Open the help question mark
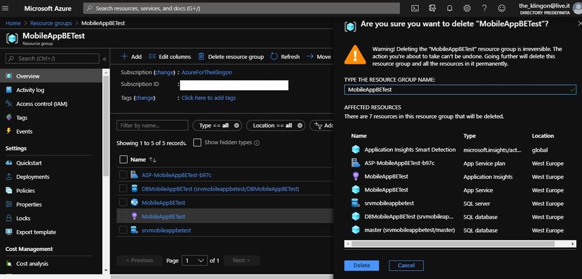This screenshot has width=582, height=279. click(x=484, y=8)
